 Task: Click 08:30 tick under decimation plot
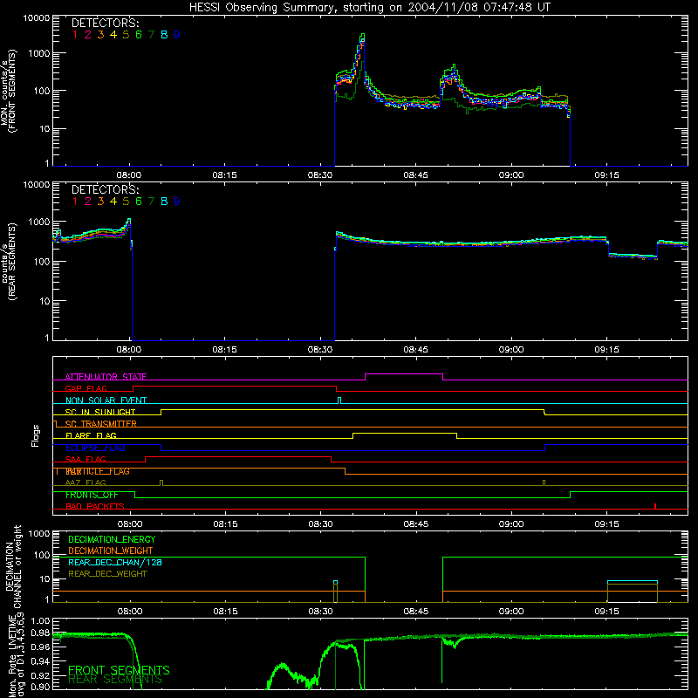(x=320, y=612)
